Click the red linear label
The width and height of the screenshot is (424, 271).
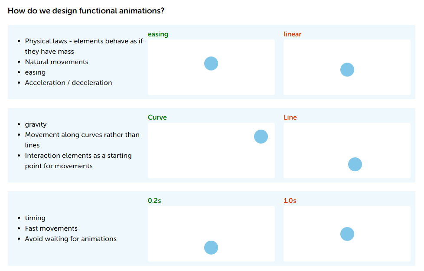292,34
